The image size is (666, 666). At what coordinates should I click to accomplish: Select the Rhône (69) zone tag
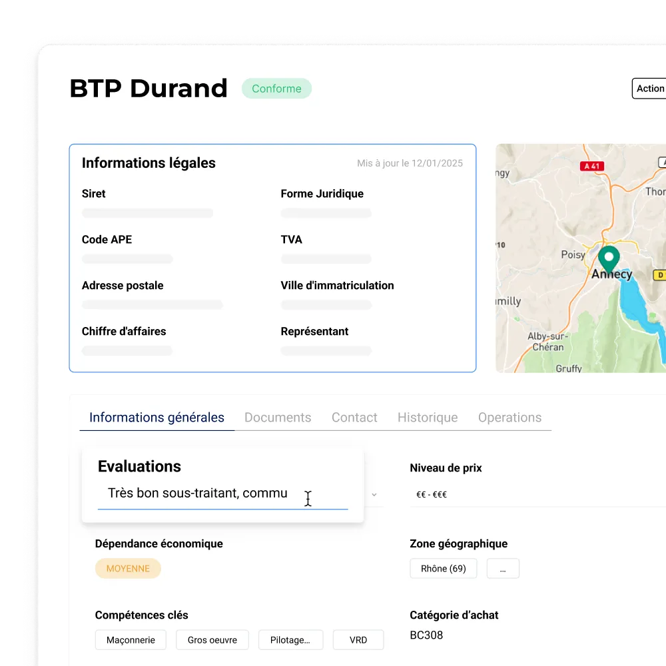(443, 568)
